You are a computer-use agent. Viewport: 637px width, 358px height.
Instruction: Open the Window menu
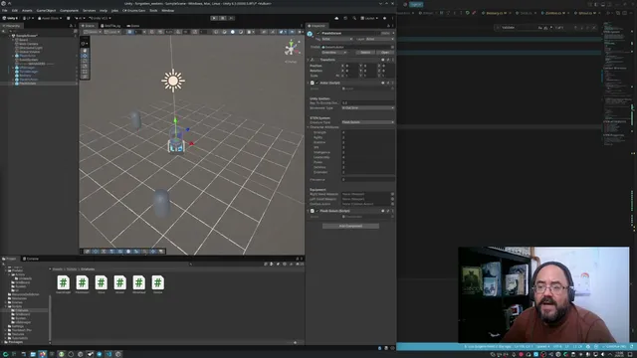point(168,11)
